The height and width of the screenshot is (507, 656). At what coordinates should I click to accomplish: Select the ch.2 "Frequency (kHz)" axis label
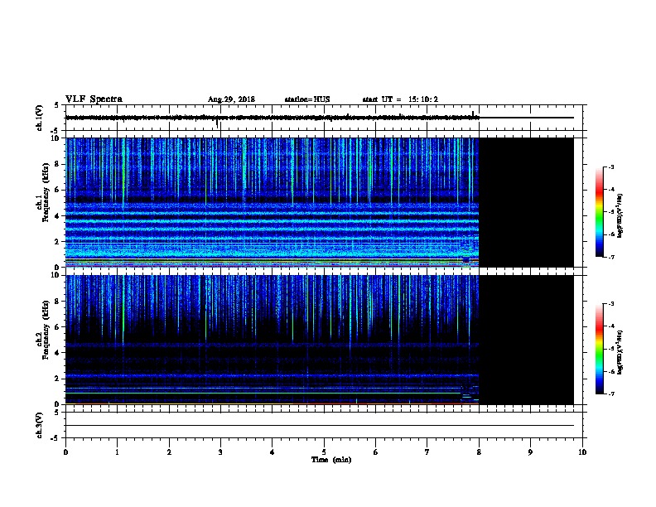[46, 330]
